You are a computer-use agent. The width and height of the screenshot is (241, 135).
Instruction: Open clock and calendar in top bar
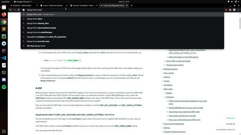point(124,1)
